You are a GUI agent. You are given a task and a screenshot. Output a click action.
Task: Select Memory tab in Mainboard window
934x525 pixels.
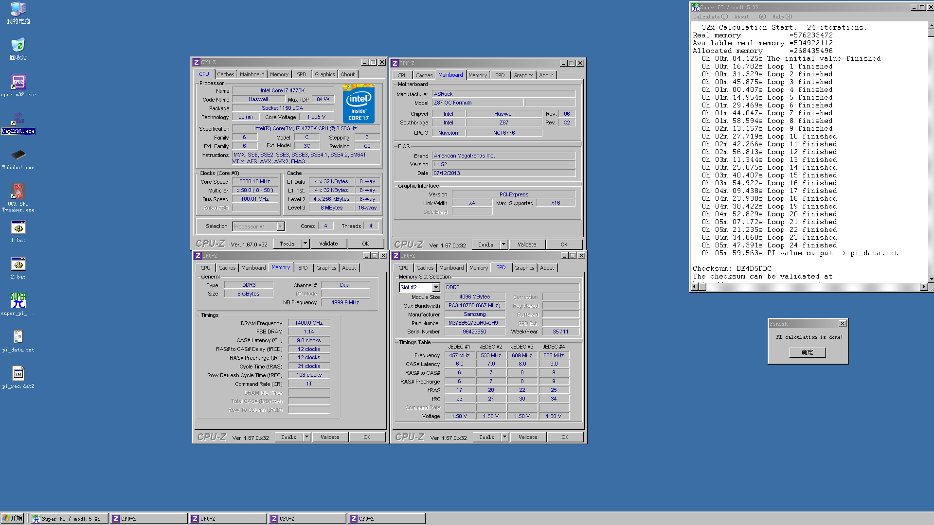(x=477, y=75)
